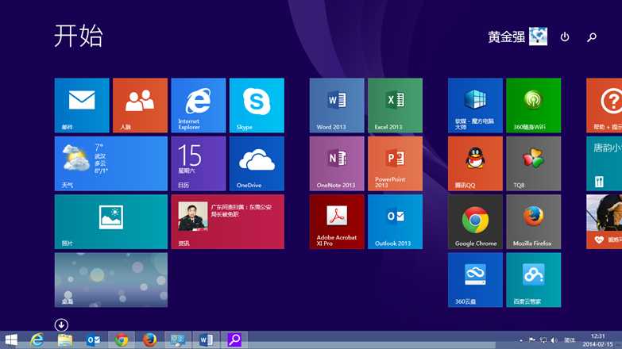Viewport: 622px width, 349px height.
Task: Open Internet Explorer from the taskbar
Action: point(37,340)
